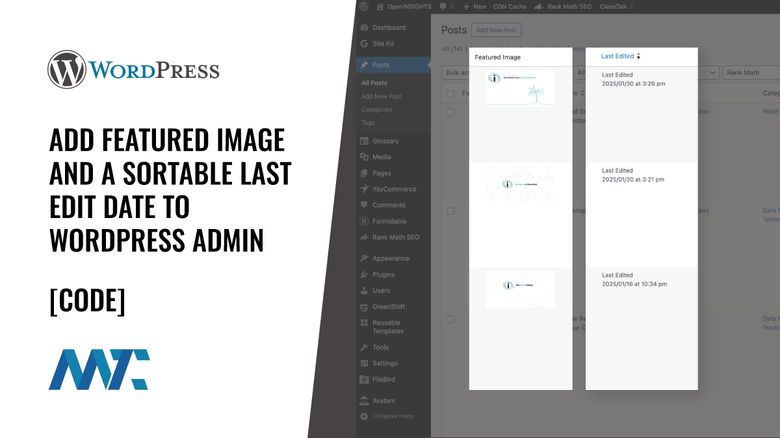Viewport: 780px width, 438px height.
Task: Open CDN Cache in admin bar
Action: 510,6
